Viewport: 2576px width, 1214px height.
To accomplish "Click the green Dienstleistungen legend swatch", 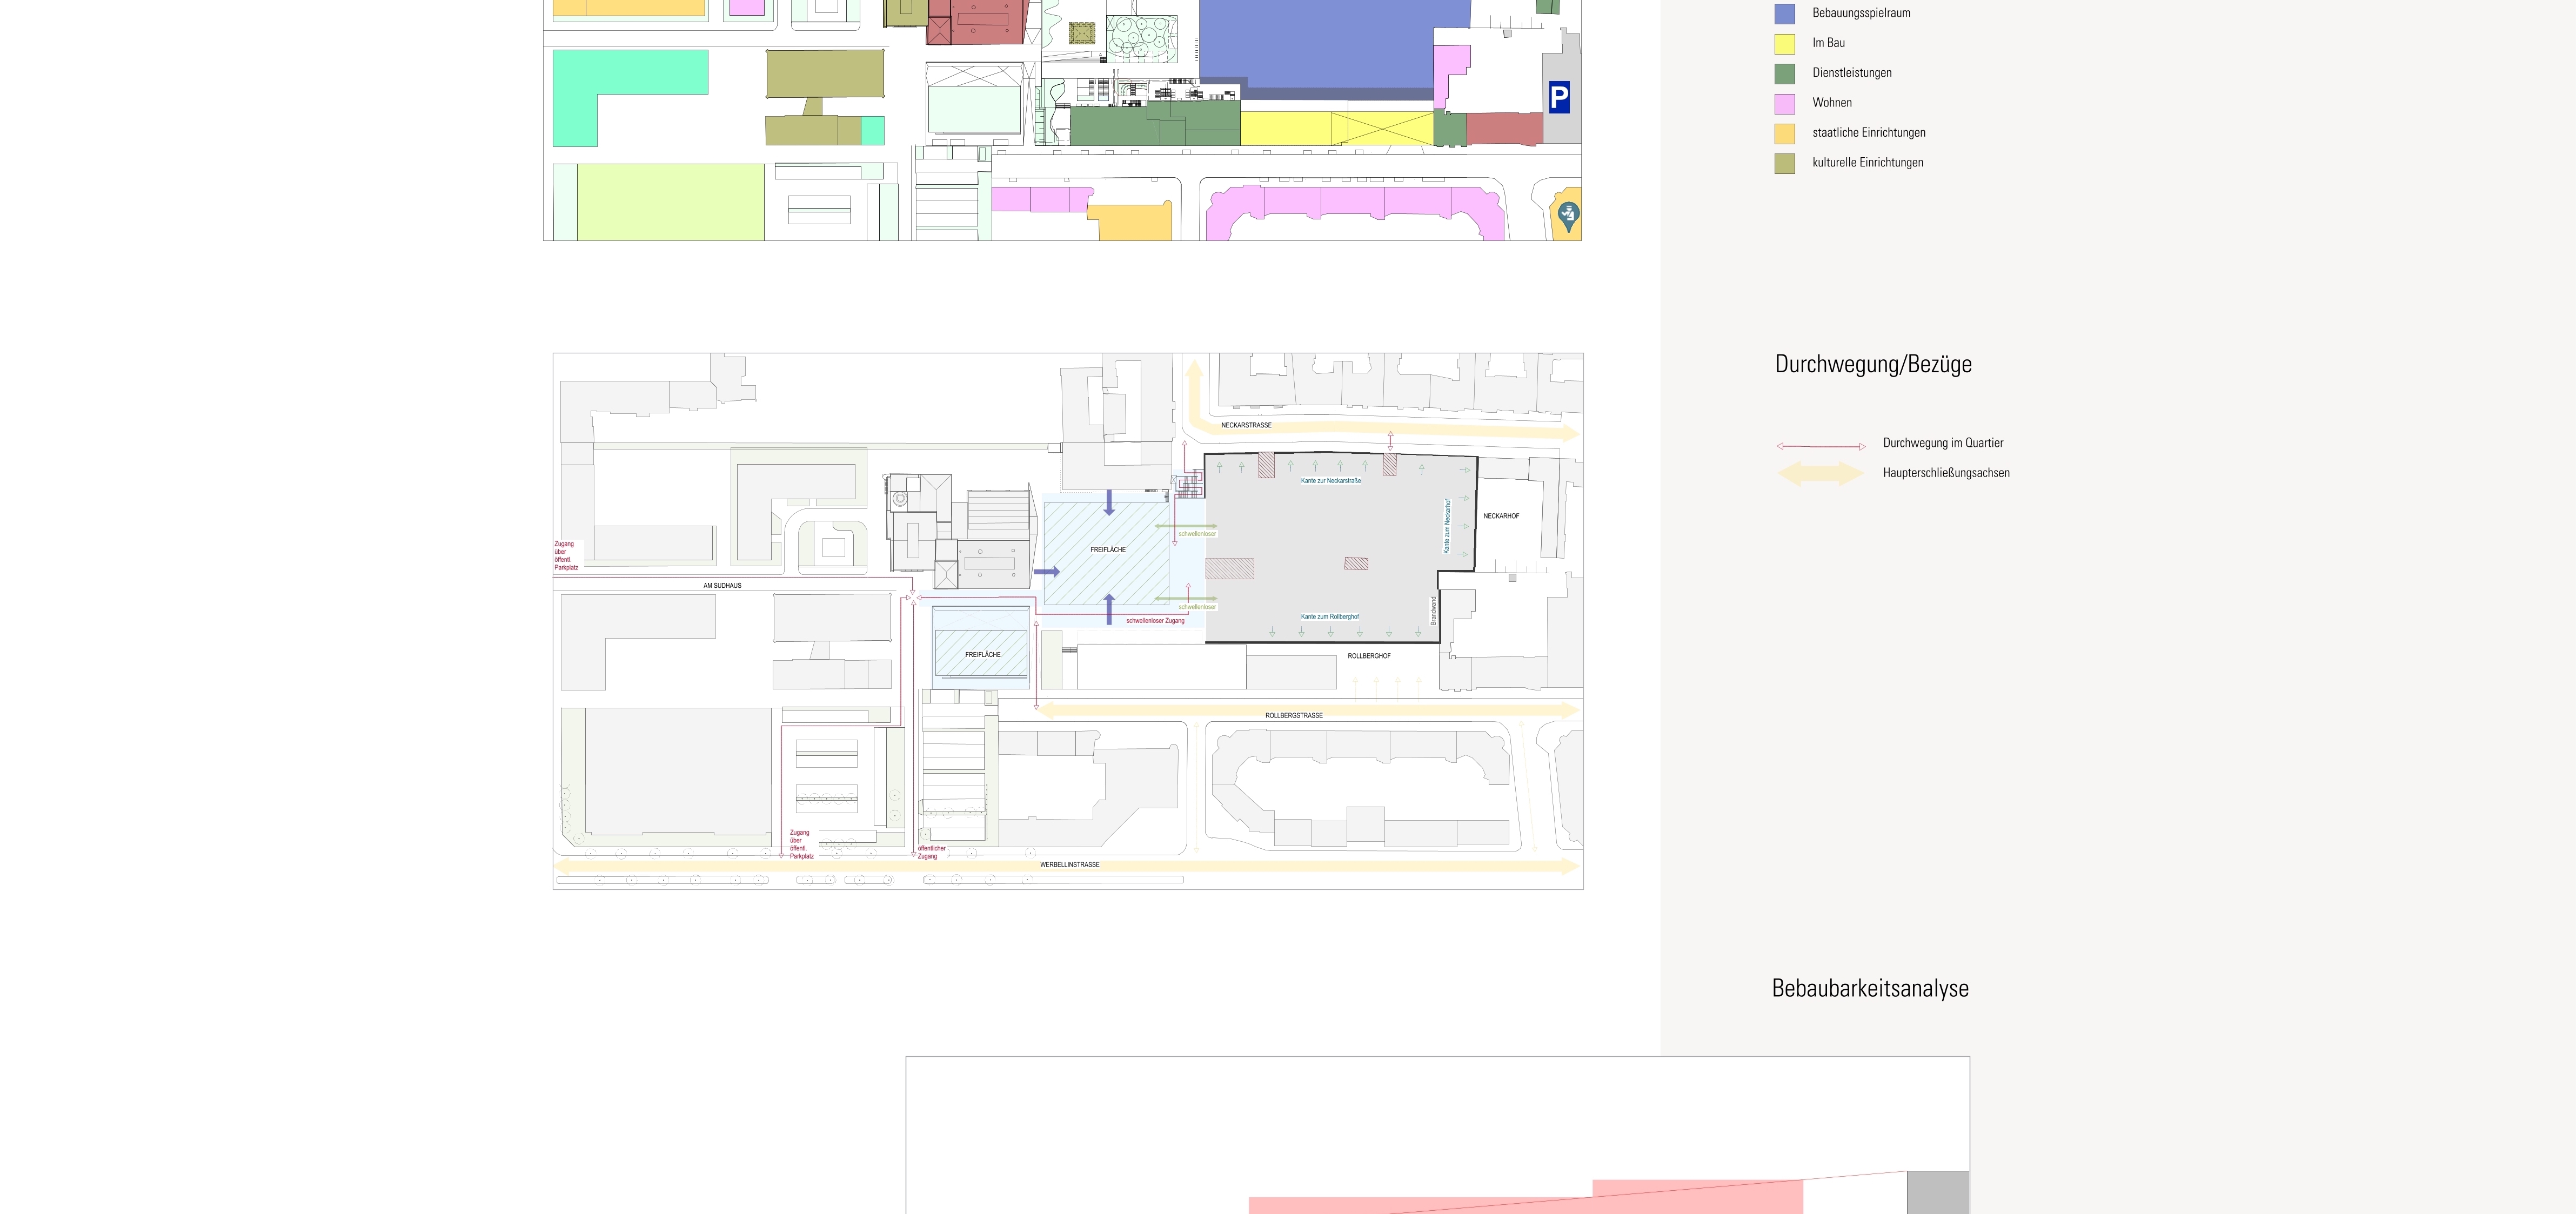I will click(x=1784, y=74).
